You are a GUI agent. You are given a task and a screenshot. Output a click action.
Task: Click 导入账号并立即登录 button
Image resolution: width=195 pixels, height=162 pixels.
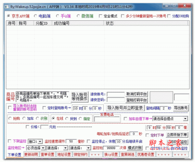click(x=125, y=108)
